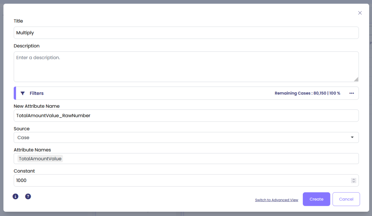Open the Filters three-dot options menu
372x216 pixels.
tap(352, 93)
